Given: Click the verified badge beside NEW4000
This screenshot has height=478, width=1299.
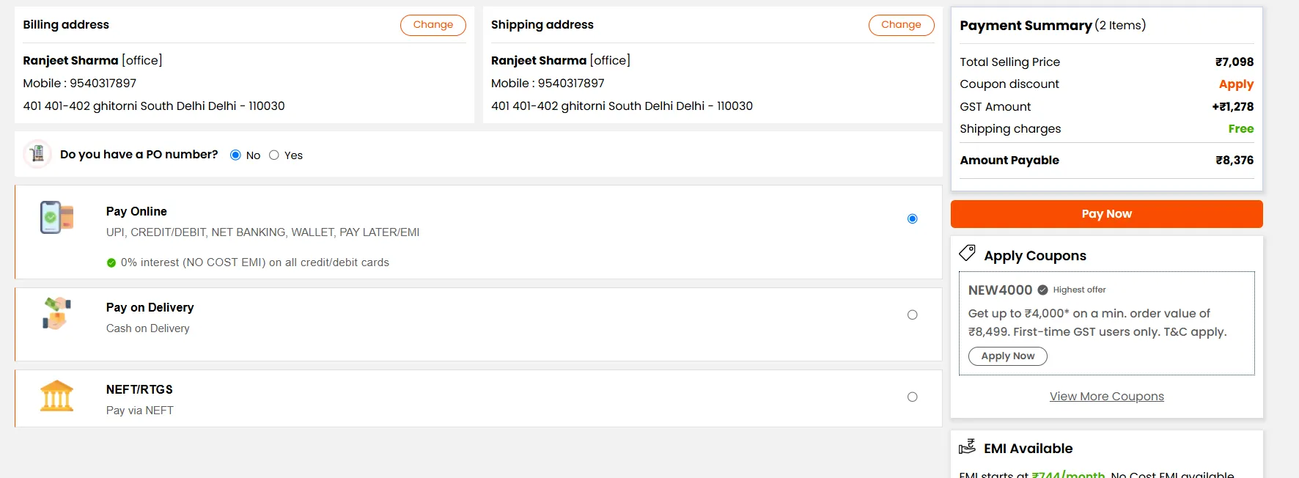Looking at the screenshot, I should [x=1042, y=290].
